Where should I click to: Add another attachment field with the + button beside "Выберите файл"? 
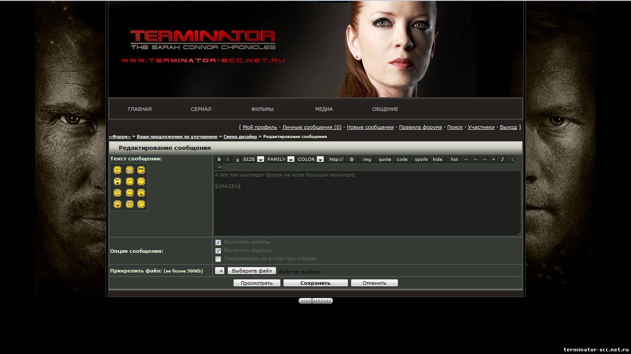[220, 271]
